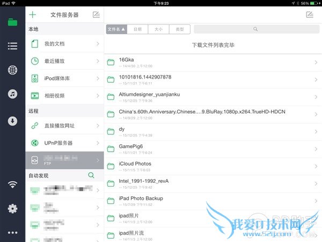The width and height of the screenshot is (322, 242).
Task: Tap the search magnifier next to 自动发现
Action: [x=91, y=175]
